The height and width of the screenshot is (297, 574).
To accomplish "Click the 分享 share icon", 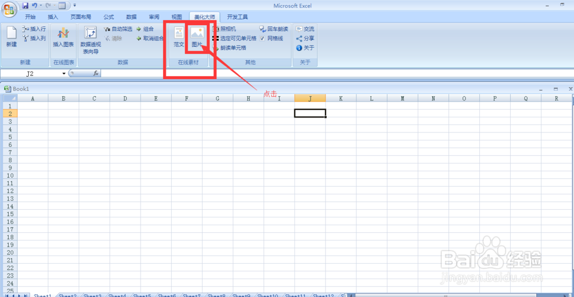I will click(x=299, y=38).
